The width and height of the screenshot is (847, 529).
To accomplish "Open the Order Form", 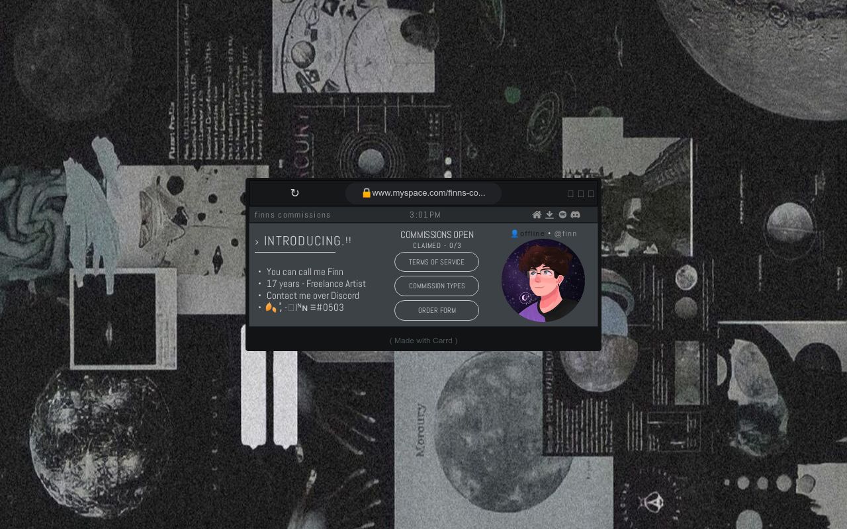I will (x=436, y=310).
